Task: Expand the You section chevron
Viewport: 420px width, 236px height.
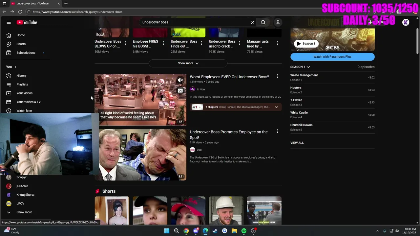Action: pos(15,67)
